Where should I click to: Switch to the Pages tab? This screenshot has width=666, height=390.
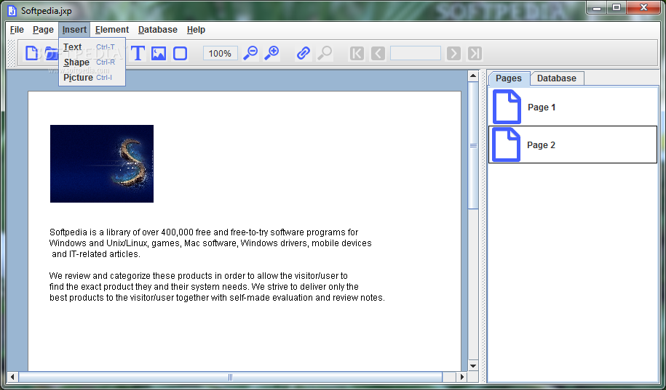[509, 78]
